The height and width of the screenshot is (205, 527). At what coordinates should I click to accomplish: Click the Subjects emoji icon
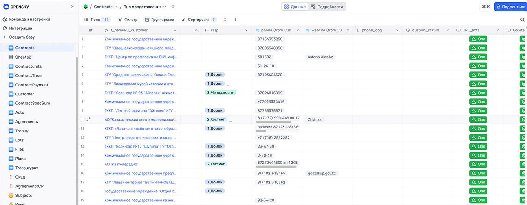pos(11,196)
